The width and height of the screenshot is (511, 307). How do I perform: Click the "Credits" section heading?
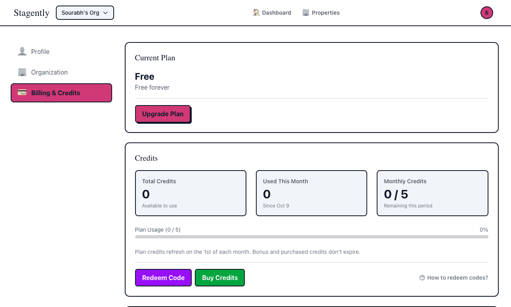[146, 158]
